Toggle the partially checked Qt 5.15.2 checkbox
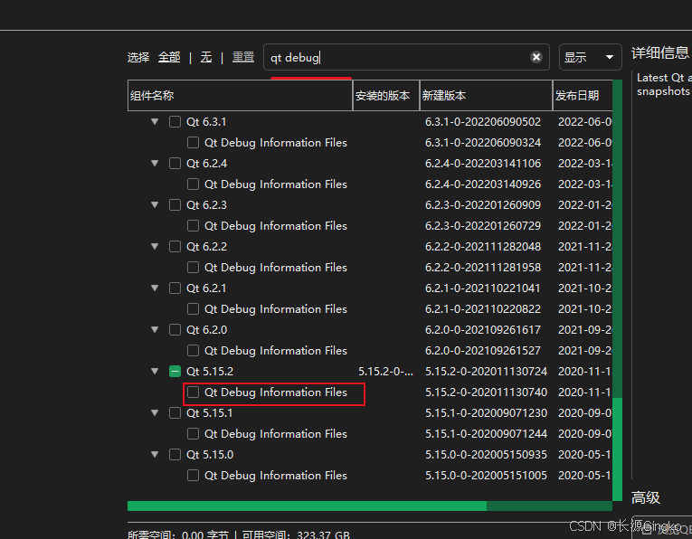 [175, 372]
